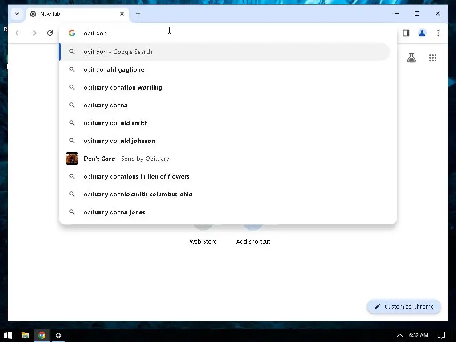This screenshot has width=456, height=342.
Task: Open the notification center icon
Action: [x=441, y=335]
